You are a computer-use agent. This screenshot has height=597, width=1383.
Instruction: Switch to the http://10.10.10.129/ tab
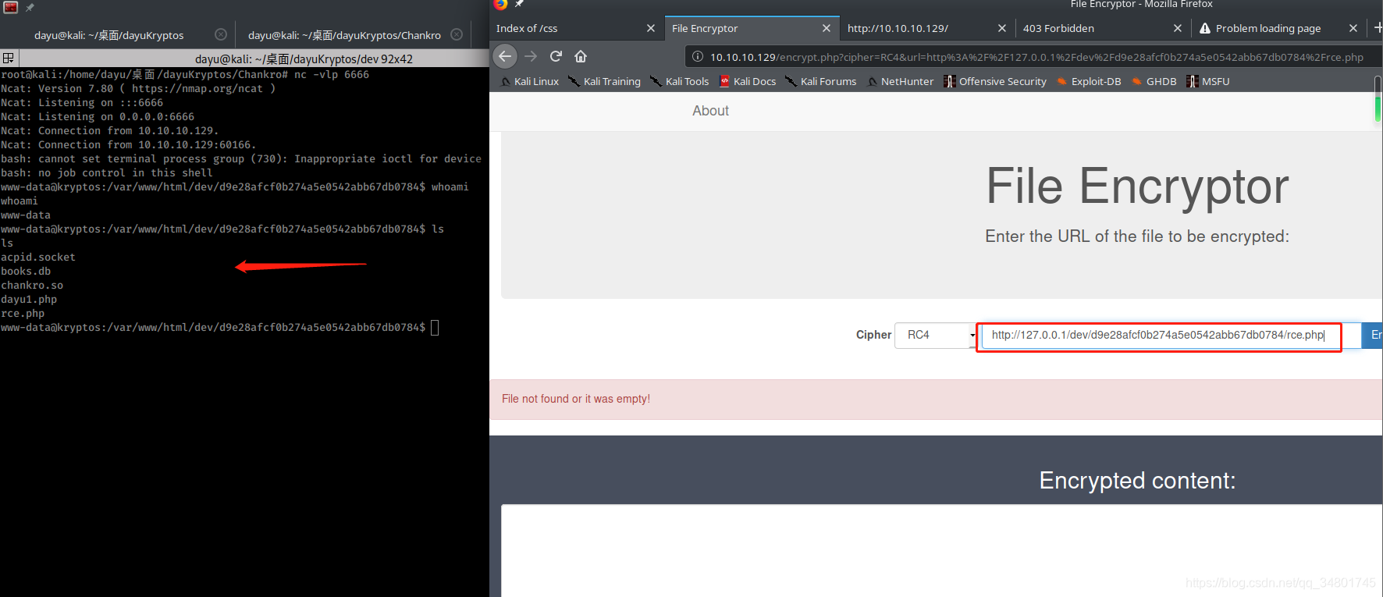(927, 28)
